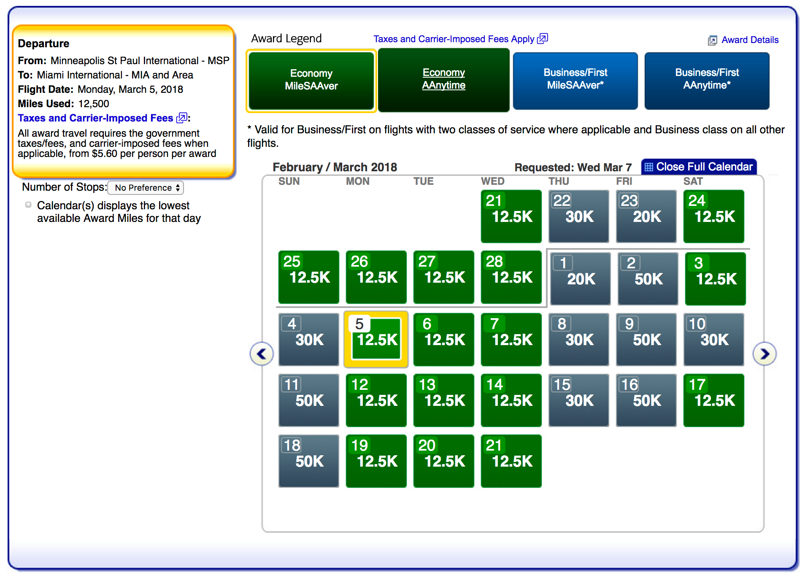The width and height of the screenshot is (805, 578).
Task: Click the Award Details popup icon
Action: pyautogui.click(x=712, y=41)
